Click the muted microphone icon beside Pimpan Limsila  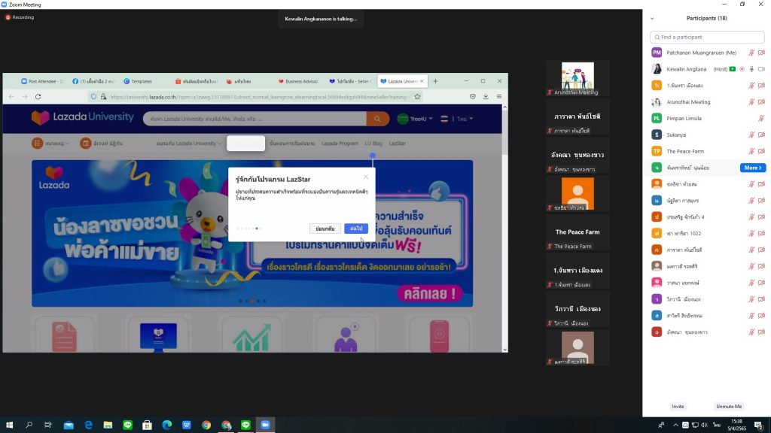pos(760,118)
